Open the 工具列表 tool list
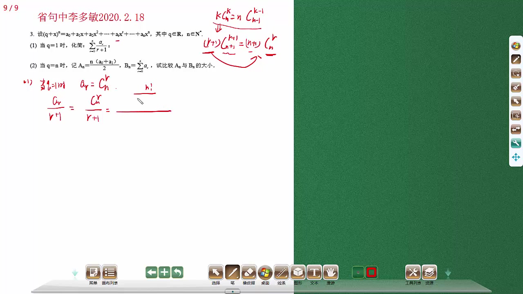 point(413,272)
